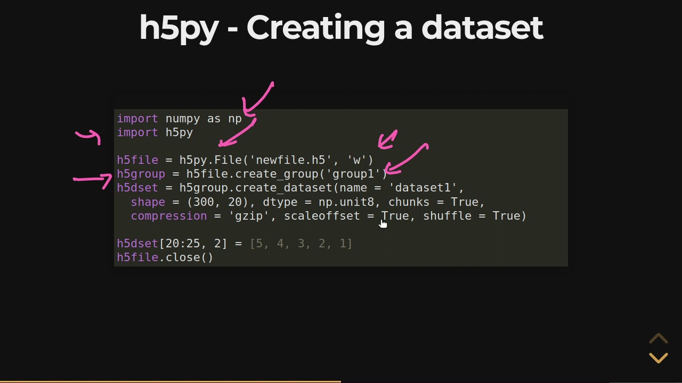Click the string 'dataset1'

coord(423,188)
